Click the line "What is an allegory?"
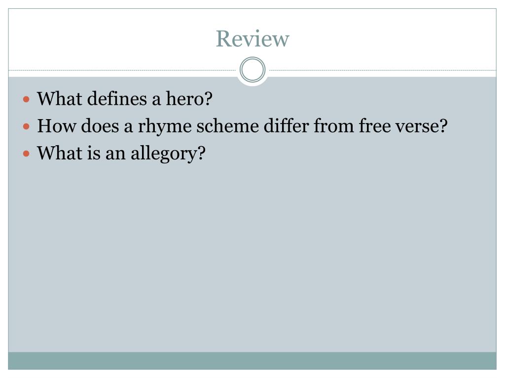 pyautogui.click(x=121, y=154)
